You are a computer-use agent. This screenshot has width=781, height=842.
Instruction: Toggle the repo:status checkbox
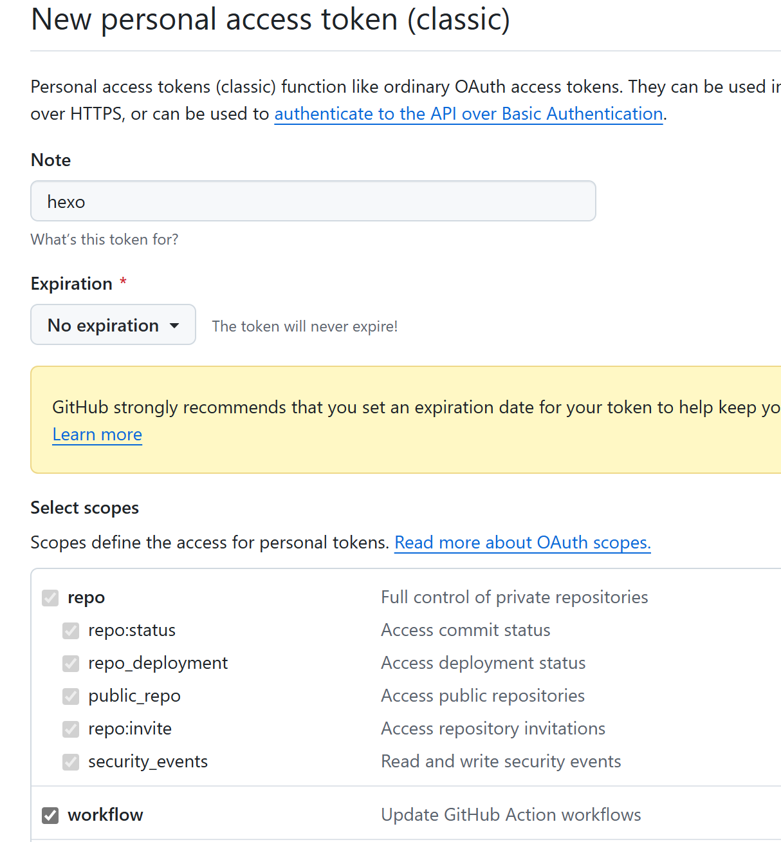tap(71, 631)
